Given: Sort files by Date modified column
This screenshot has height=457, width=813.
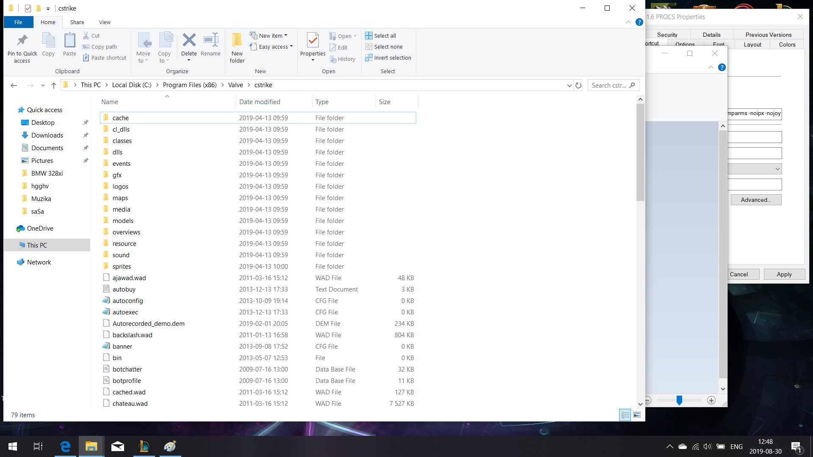Looking at the screenshot, I should 274,102.
